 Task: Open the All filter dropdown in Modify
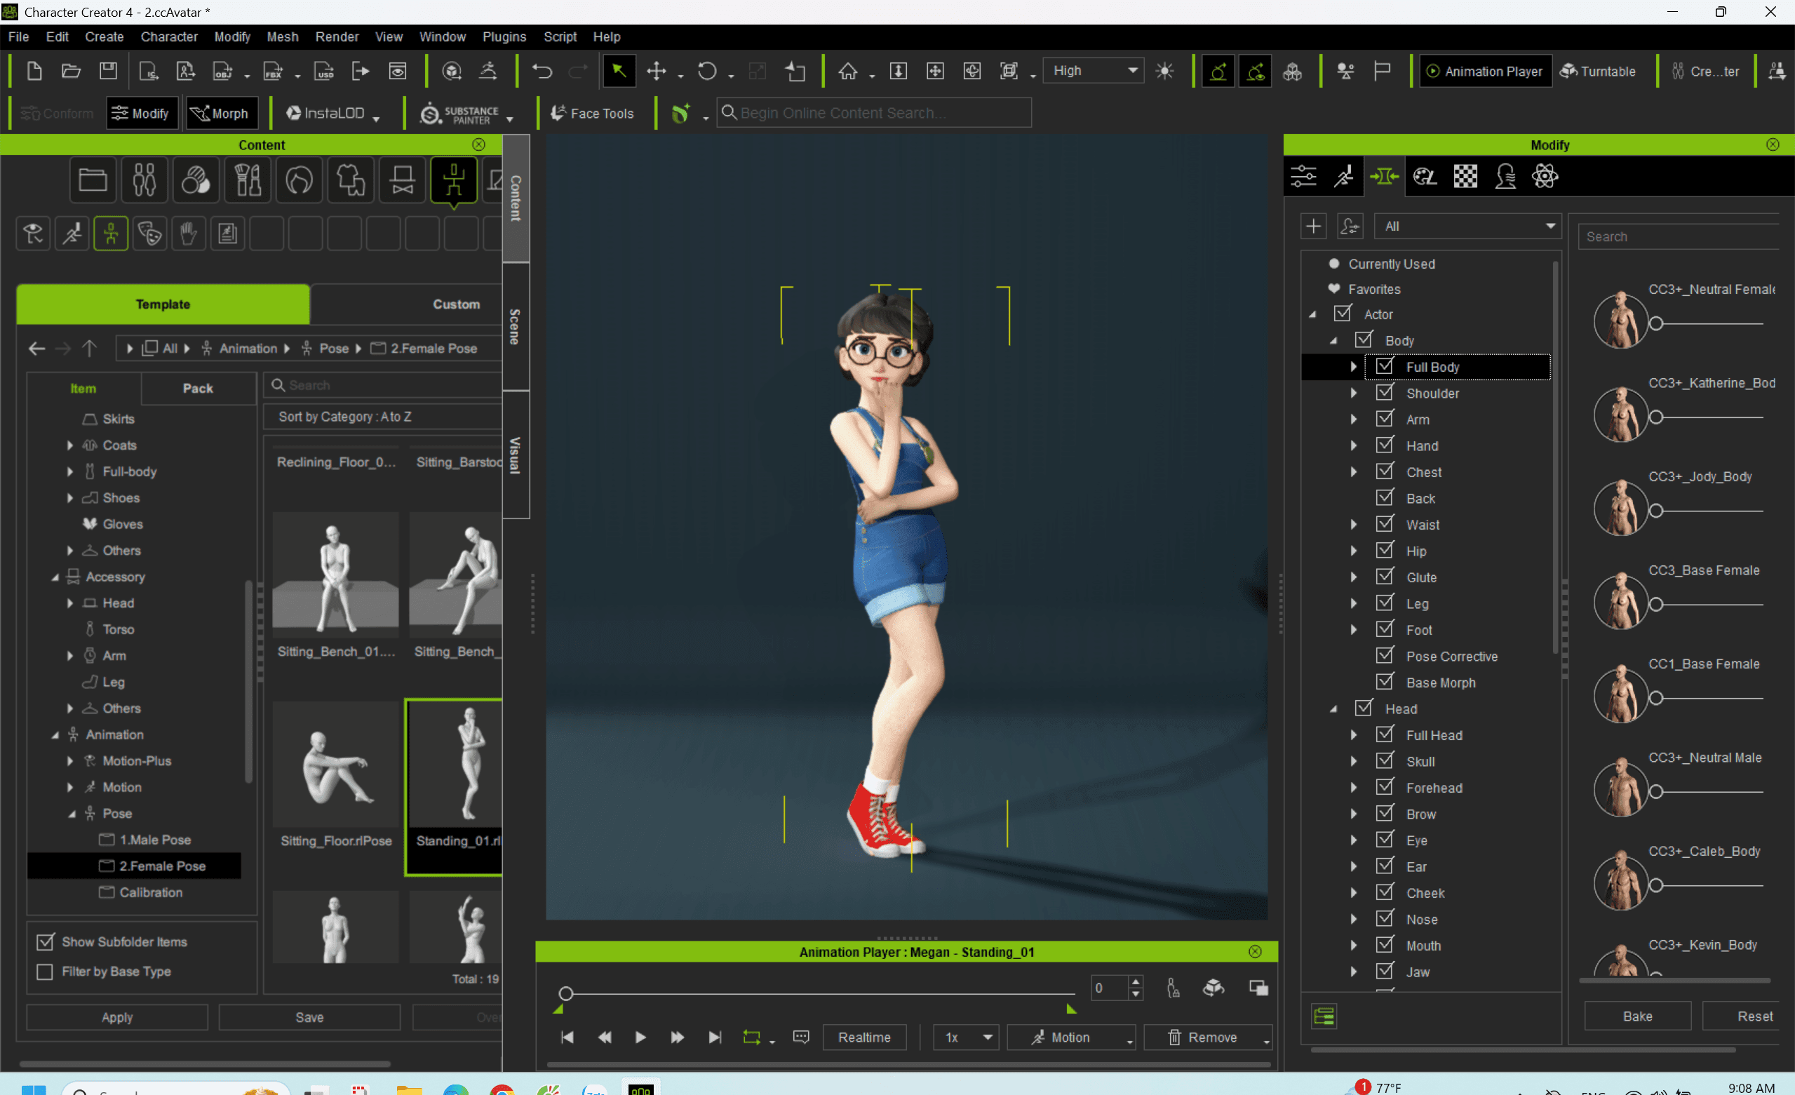coord(1467,226)
